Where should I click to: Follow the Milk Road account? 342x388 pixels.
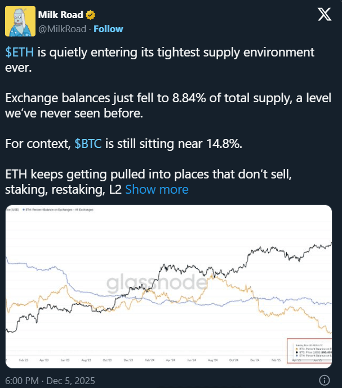(108, 29)
